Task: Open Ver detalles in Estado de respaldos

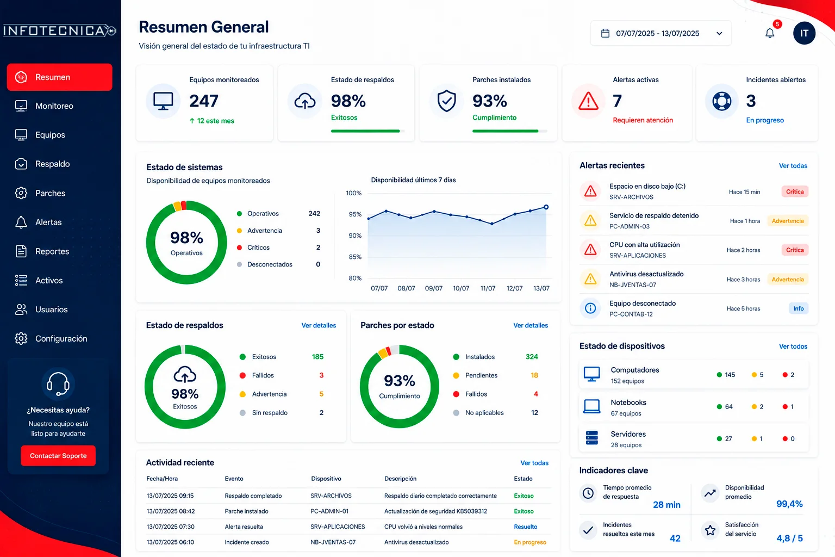Action: point(319,325)
